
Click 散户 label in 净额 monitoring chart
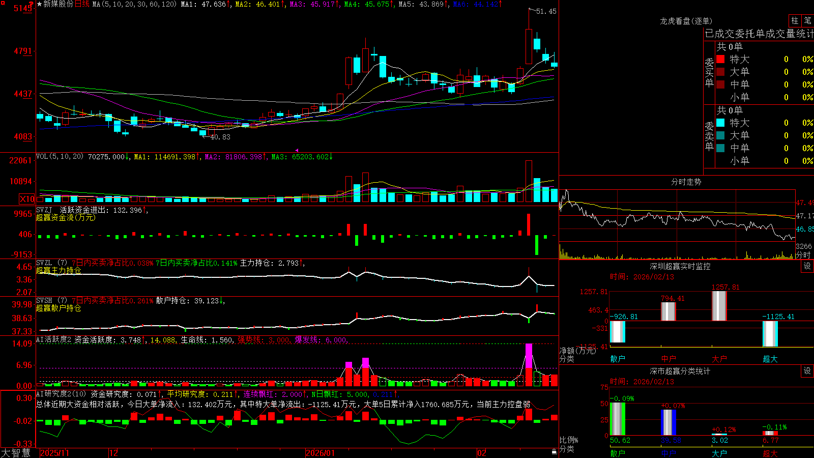pos(618,359)
